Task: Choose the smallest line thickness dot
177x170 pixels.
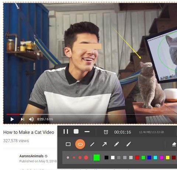Action: [68, 157]
